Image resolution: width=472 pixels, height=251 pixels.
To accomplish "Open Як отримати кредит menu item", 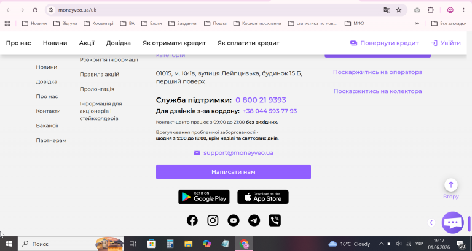I will click(174, 43).
